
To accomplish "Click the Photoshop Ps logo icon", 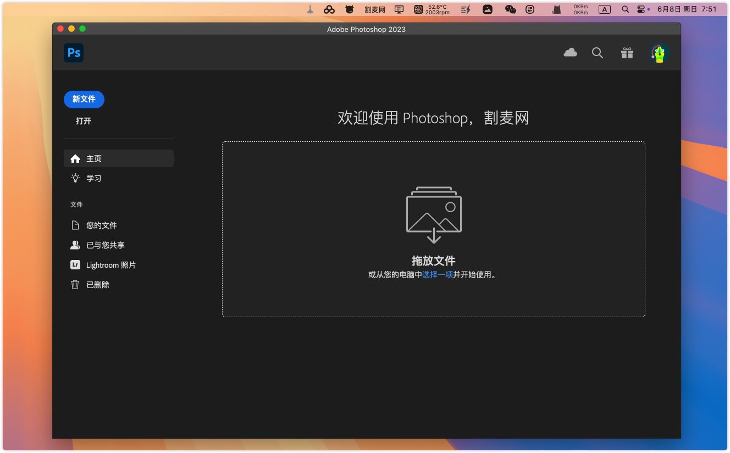I will click(74, 53).
